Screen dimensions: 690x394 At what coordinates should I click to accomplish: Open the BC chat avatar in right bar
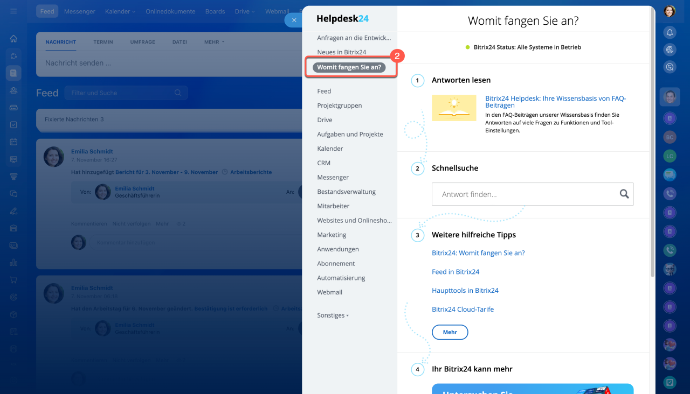(x=670, y=137)
